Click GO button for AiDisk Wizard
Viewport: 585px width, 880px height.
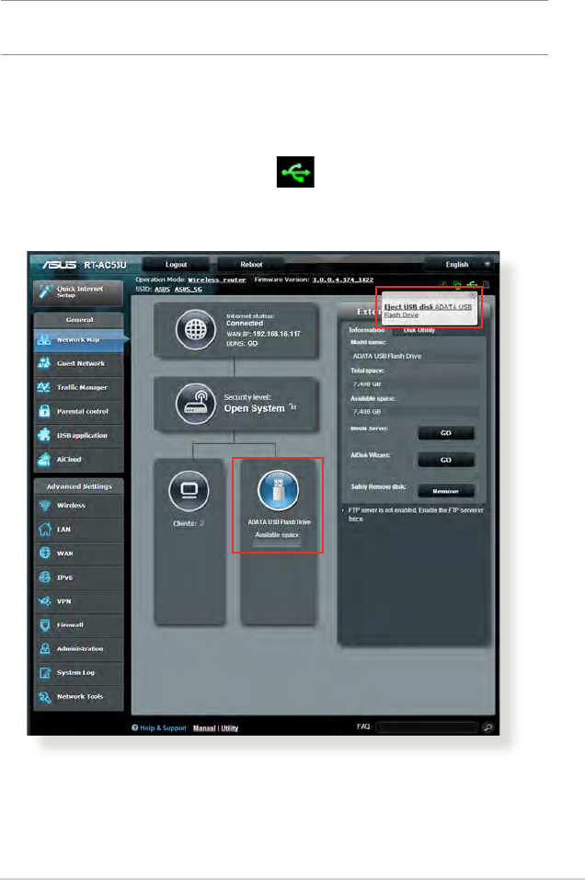click(446, 460)
